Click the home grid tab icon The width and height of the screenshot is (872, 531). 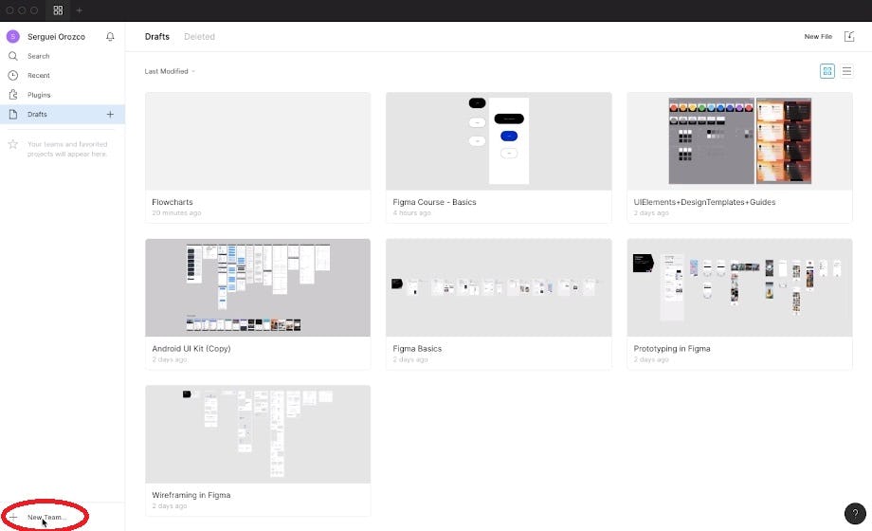[x=58, y=10]
